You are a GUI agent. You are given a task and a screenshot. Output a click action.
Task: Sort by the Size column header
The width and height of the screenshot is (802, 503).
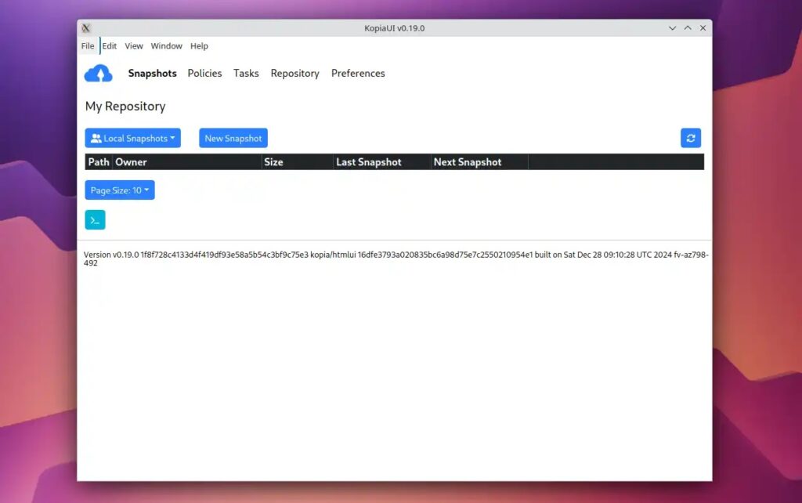pos(273,162)
